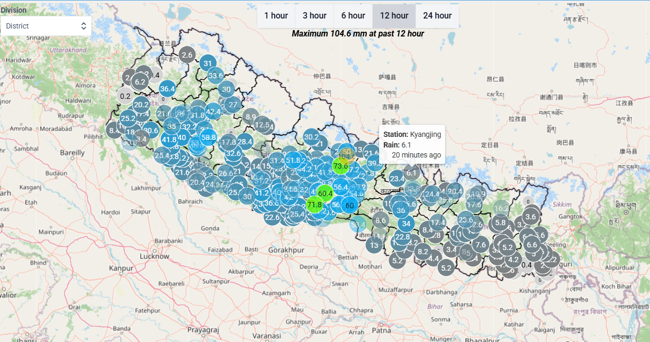Click the Kyangjing 6.1 station marker

click(x=412, y=172)
